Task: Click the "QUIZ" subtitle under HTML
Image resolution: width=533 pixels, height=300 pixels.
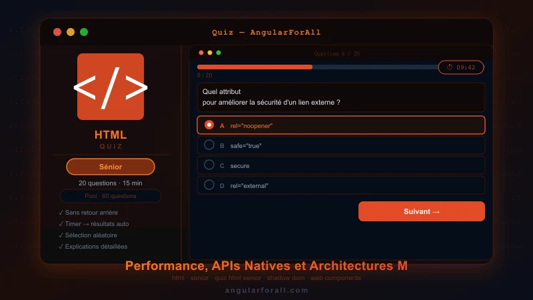Action: [x=111, y=146]
